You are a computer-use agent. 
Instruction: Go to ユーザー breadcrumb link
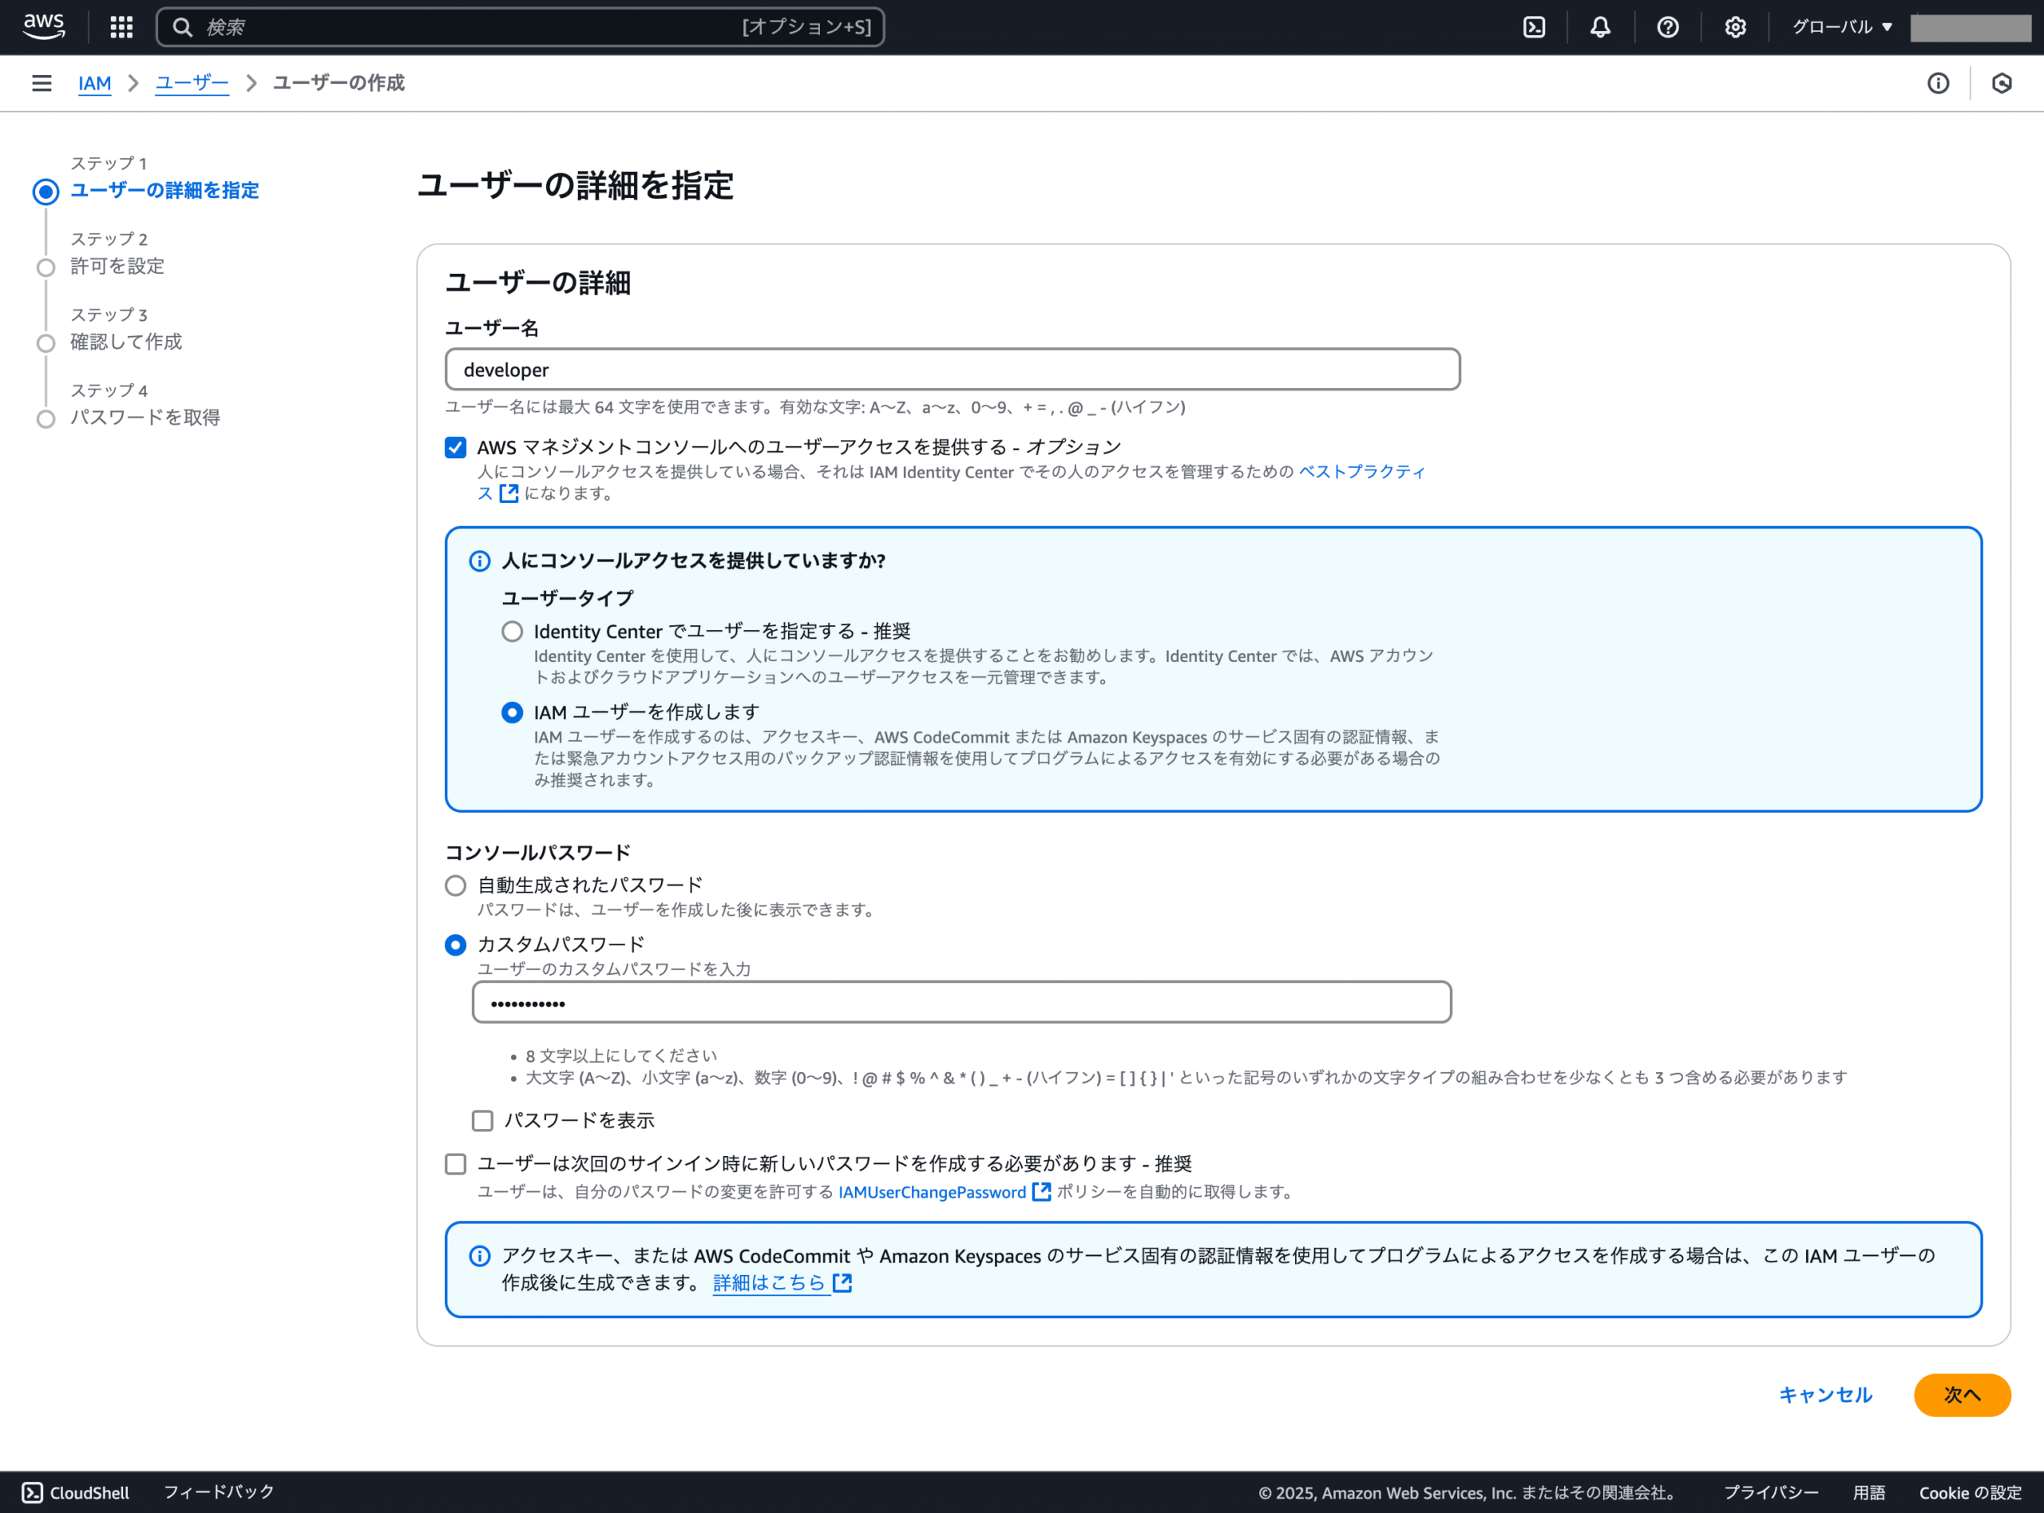click(192, 83)
